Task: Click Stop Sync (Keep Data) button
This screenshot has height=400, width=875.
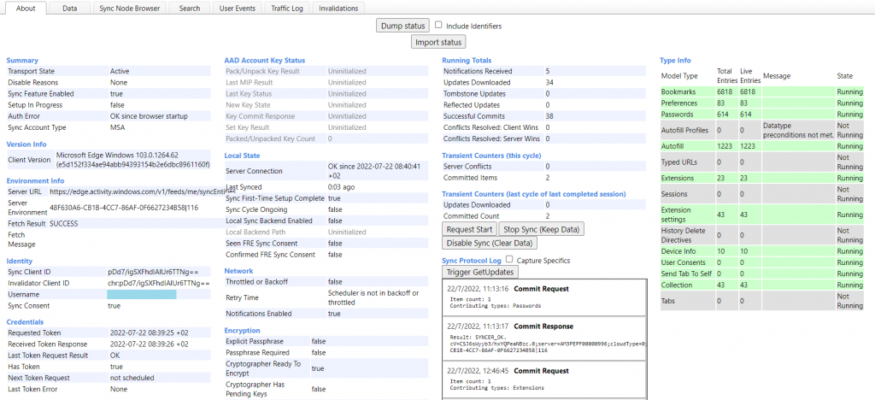Action: pos(541,229)
